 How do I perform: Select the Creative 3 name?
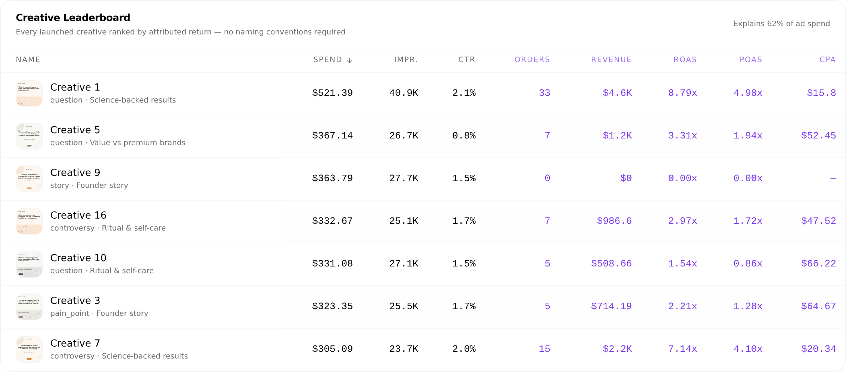[x=75, y=301]
